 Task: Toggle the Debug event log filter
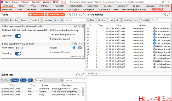(x=38, y=80)
